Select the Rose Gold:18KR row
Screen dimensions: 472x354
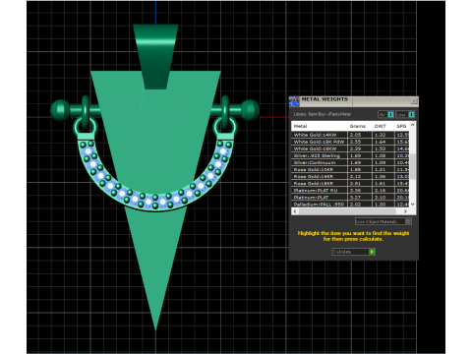tap(350, 184)
